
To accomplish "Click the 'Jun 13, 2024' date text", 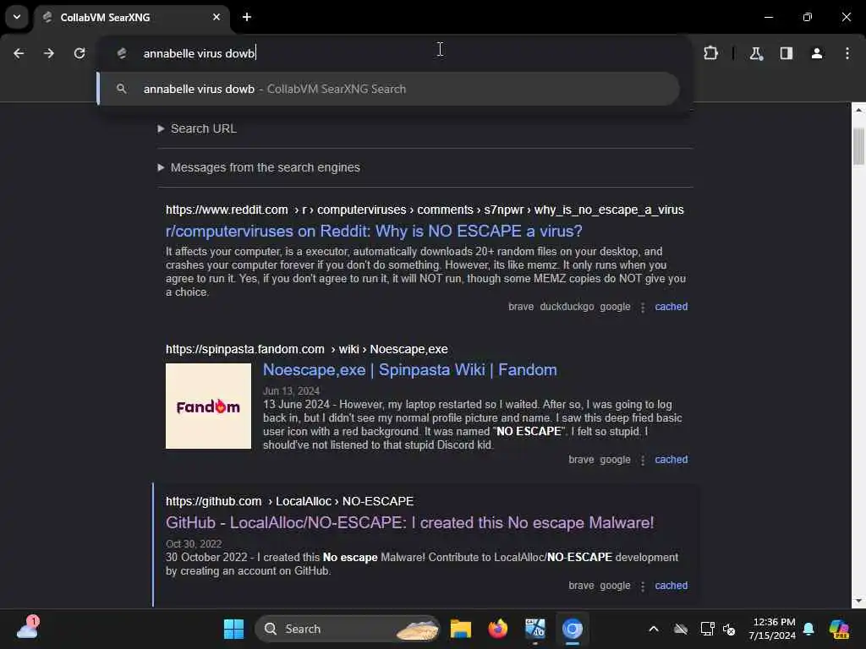I will pos(291,390).
